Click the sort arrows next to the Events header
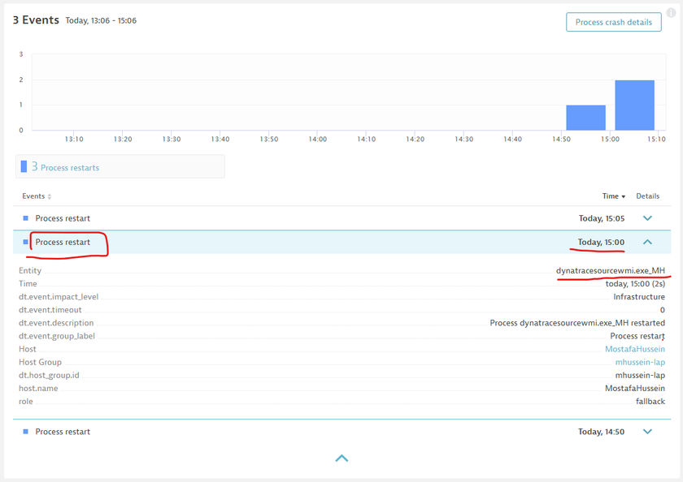Viewport: 683px width, 482px height. coord(50,196)
